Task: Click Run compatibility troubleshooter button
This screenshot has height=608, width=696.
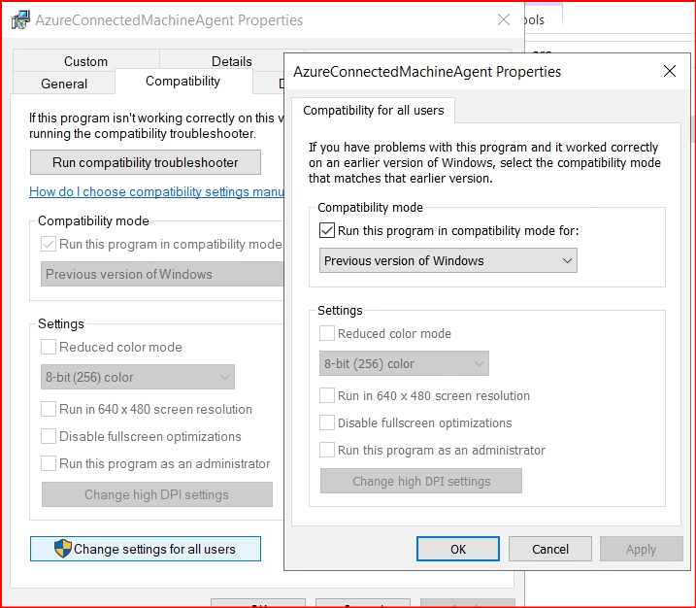Action: click(x=146, y=162)
